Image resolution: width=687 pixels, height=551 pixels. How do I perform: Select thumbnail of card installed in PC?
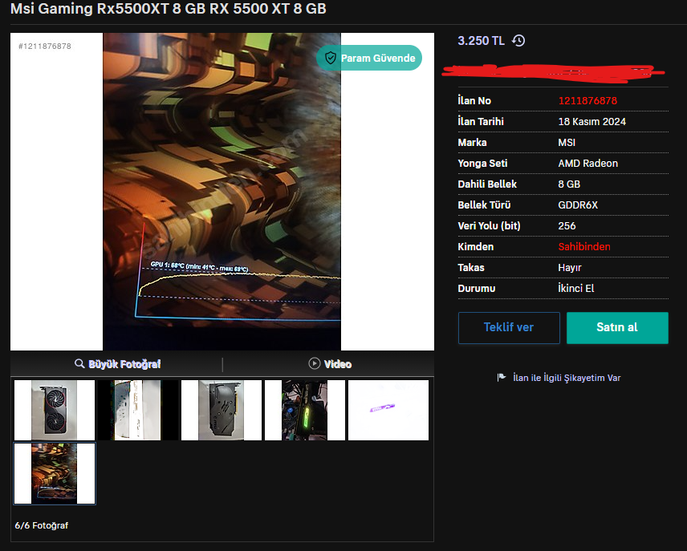(x=305, y=410)
